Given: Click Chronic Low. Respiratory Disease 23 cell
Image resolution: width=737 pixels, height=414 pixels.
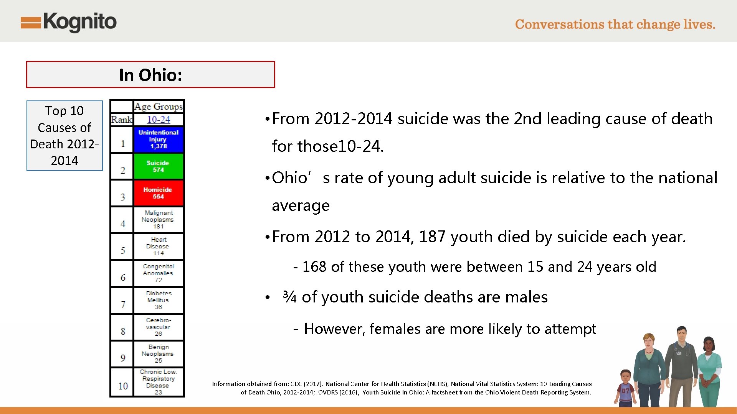Looking at the screenshot, I should point(159,382).
